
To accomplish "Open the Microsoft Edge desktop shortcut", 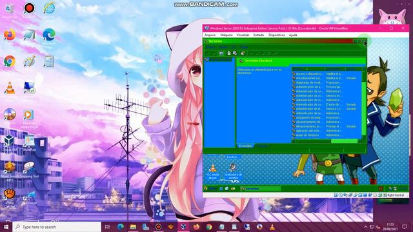I will 49,35.
